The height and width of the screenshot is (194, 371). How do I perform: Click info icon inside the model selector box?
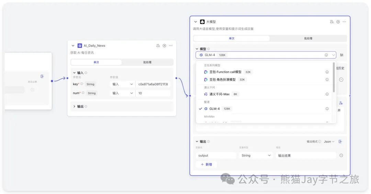click(x=326, y=55)
